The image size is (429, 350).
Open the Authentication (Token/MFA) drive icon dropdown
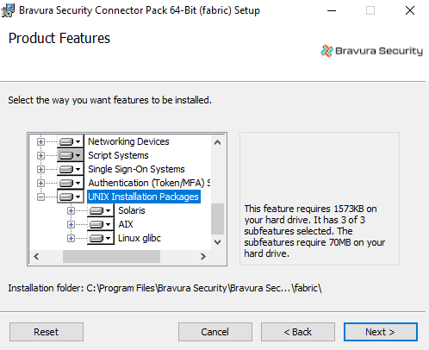click(71, 183)
